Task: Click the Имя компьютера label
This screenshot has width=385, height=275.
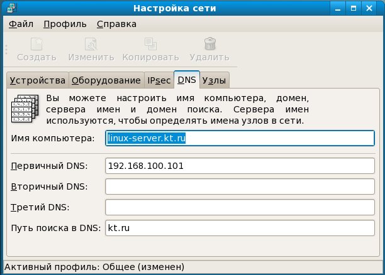Action: [53, 138]
